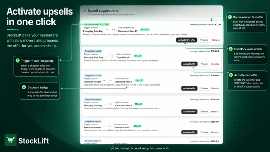Click Premium Hoodie trigger for Clearance Item 7
270x152 pixels.
pos(92,127)
